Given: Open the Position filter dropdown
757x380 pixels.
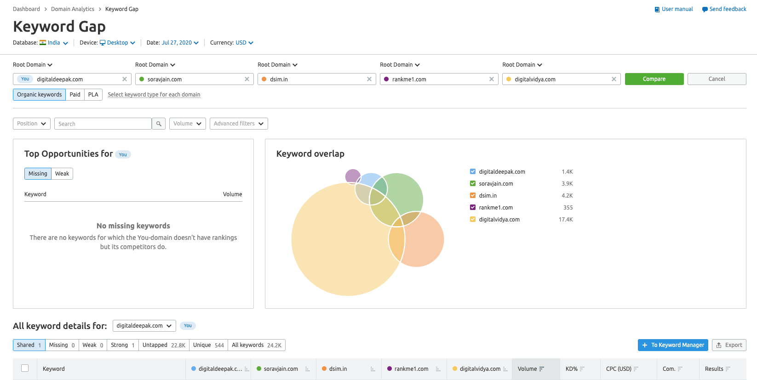Looking at the screenshot, I should (32, 124).
